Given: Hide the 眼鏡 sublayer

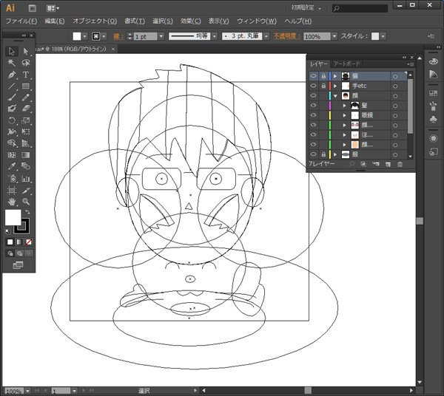Looking at the screenshot, I should 314,115.
